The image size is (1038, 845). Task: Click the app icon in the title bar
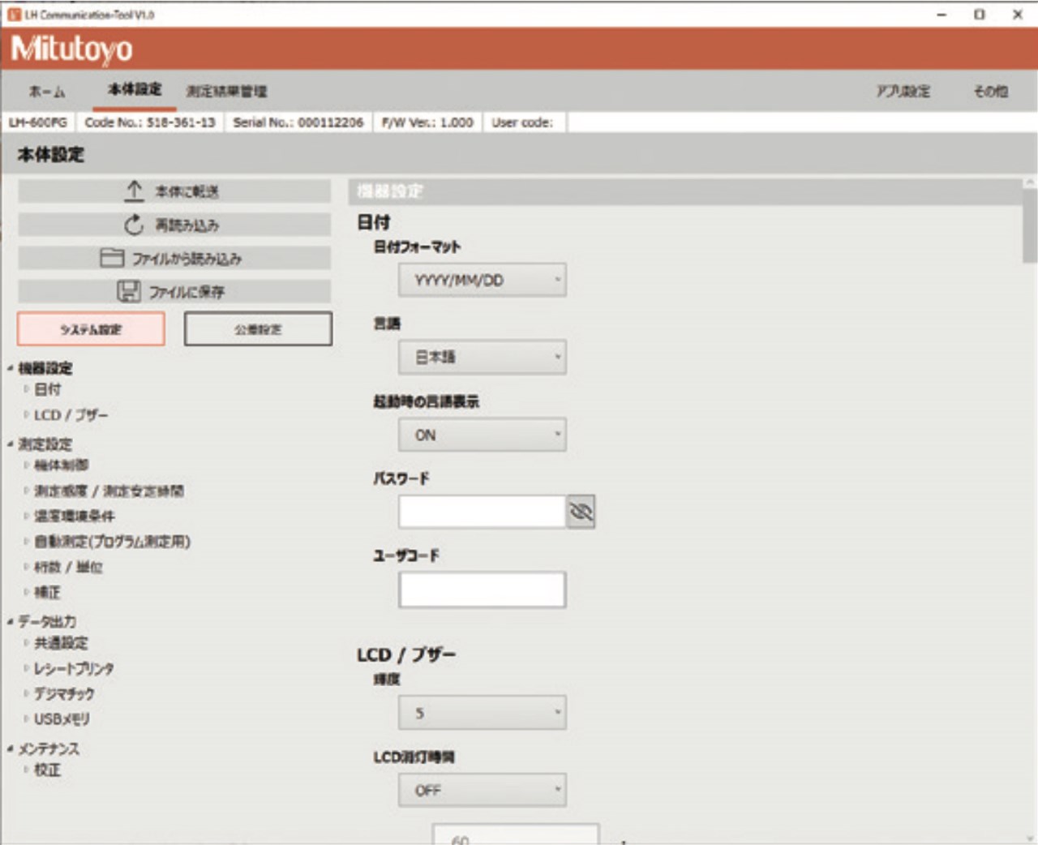13,15
